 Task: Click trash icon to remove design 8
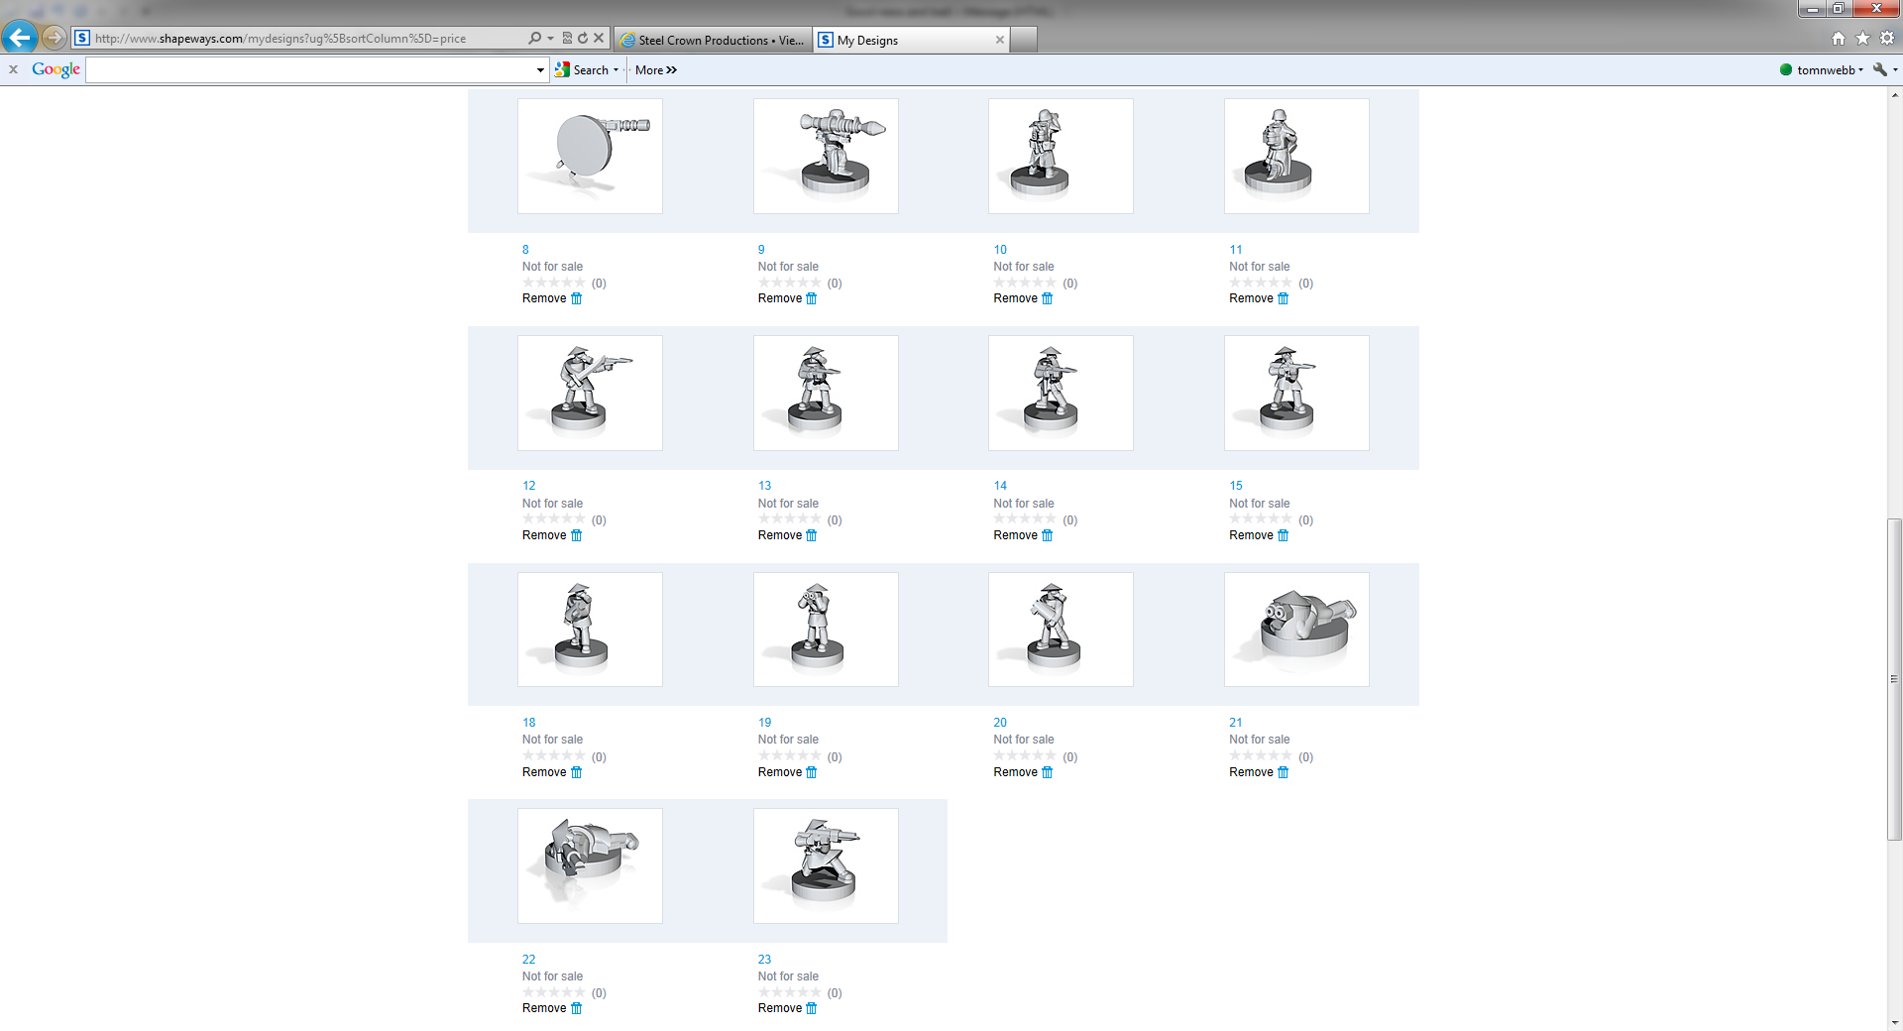pyautogui.click(x=576, y=298)
